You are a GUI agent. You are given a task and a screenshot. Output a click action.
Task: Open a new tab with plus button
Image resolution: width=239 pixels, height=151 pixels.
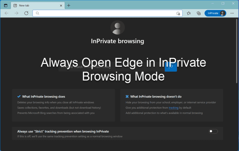(69, 6)
